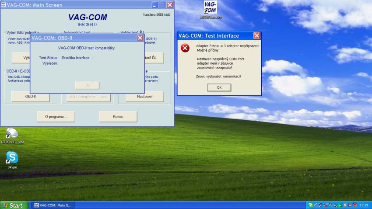372x209 pixels.
Task: Click the Bluetooth tray icon
Action: pyautogui.click(x=345, y=205)
